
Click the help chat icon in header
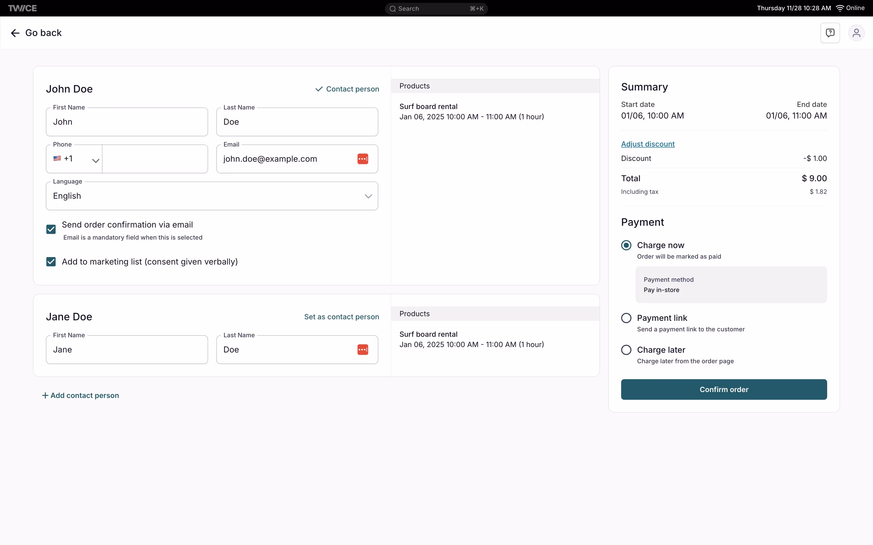coord(830,33)
